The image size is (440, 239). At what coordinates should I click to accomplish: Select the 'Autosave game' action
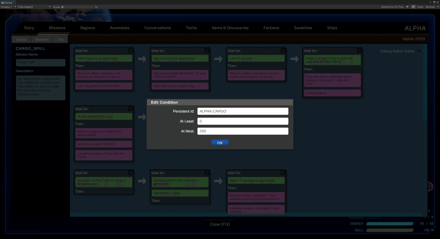point(332,93)
